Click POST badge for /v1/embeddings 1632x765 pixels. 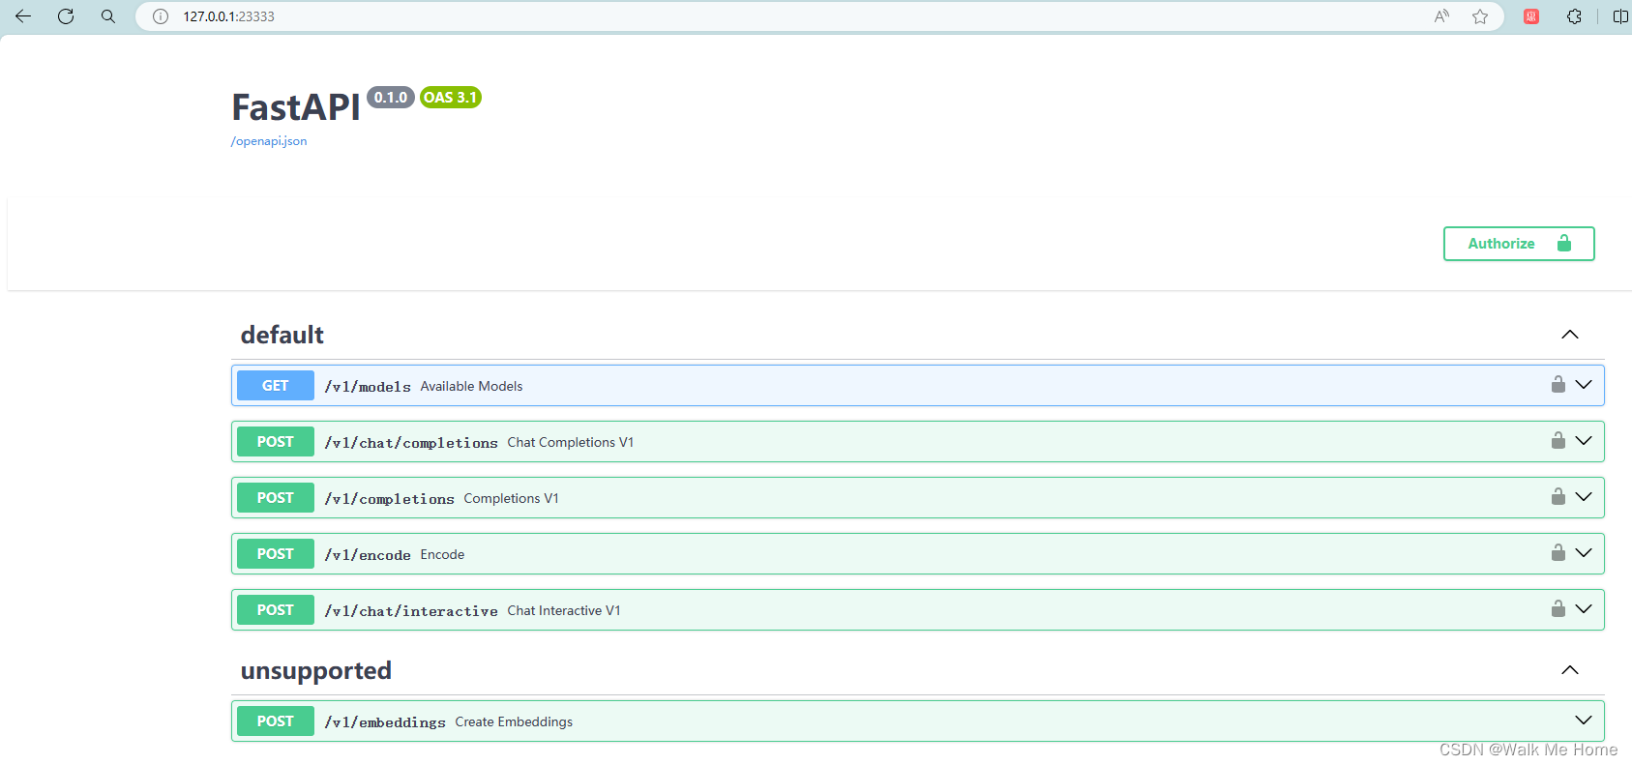276,721
